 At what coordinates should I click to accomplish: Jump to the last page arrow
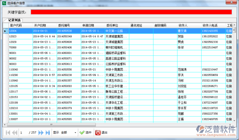[x=48, y=132]
